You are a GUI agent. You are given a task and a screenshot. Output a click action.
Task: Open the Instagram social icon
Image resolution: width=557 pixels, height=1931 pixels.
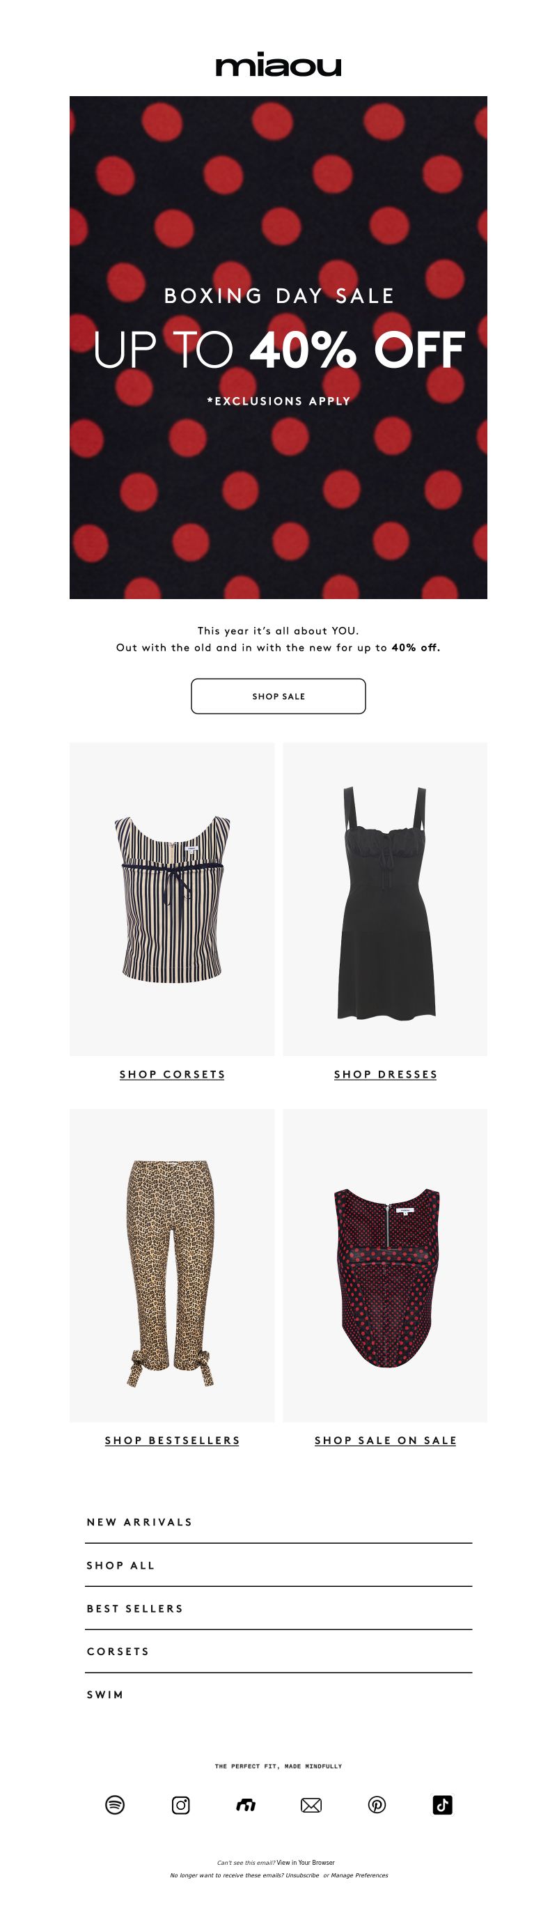click(x=180, y=1804)
